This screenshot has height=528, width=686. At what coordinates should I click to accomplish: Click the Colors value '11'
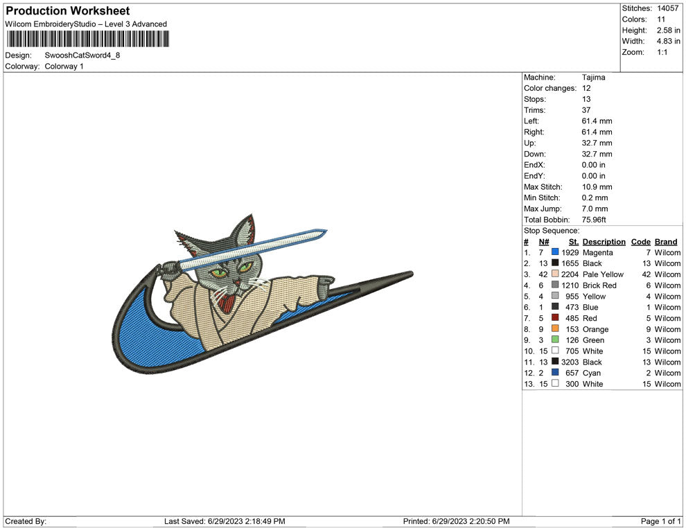click(x=661, y=19)
